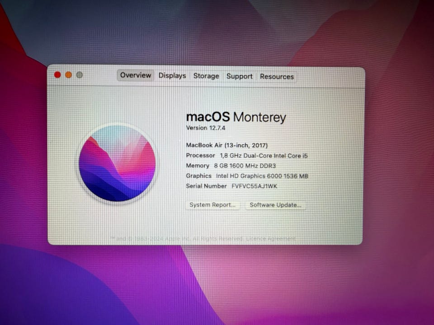Click the 1,8 GHz Dual-Core Intel Core i5 value
Screen dimensions: 434x325
tap(264, 156)
